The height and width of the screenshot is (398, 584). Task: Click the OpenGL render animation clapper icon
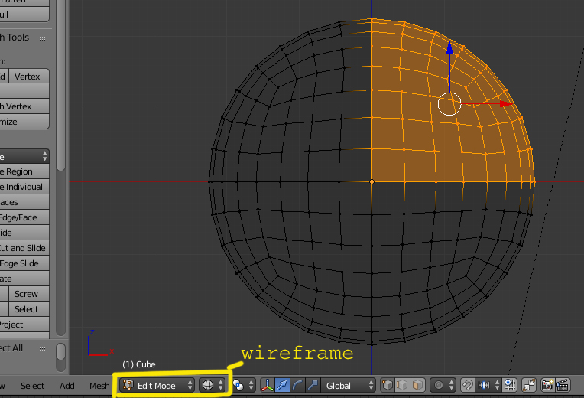pyautogui.click(x=563, y=386)
